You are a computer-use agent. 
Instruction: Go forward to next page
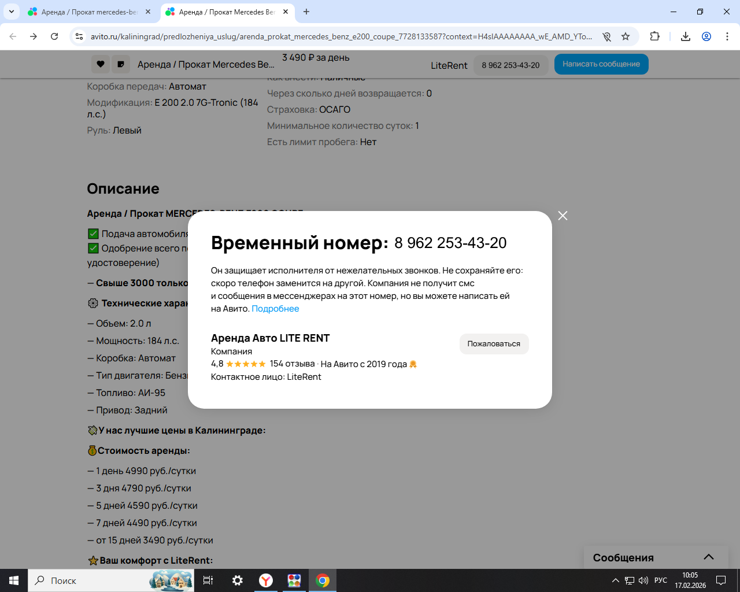click(34, 36)
